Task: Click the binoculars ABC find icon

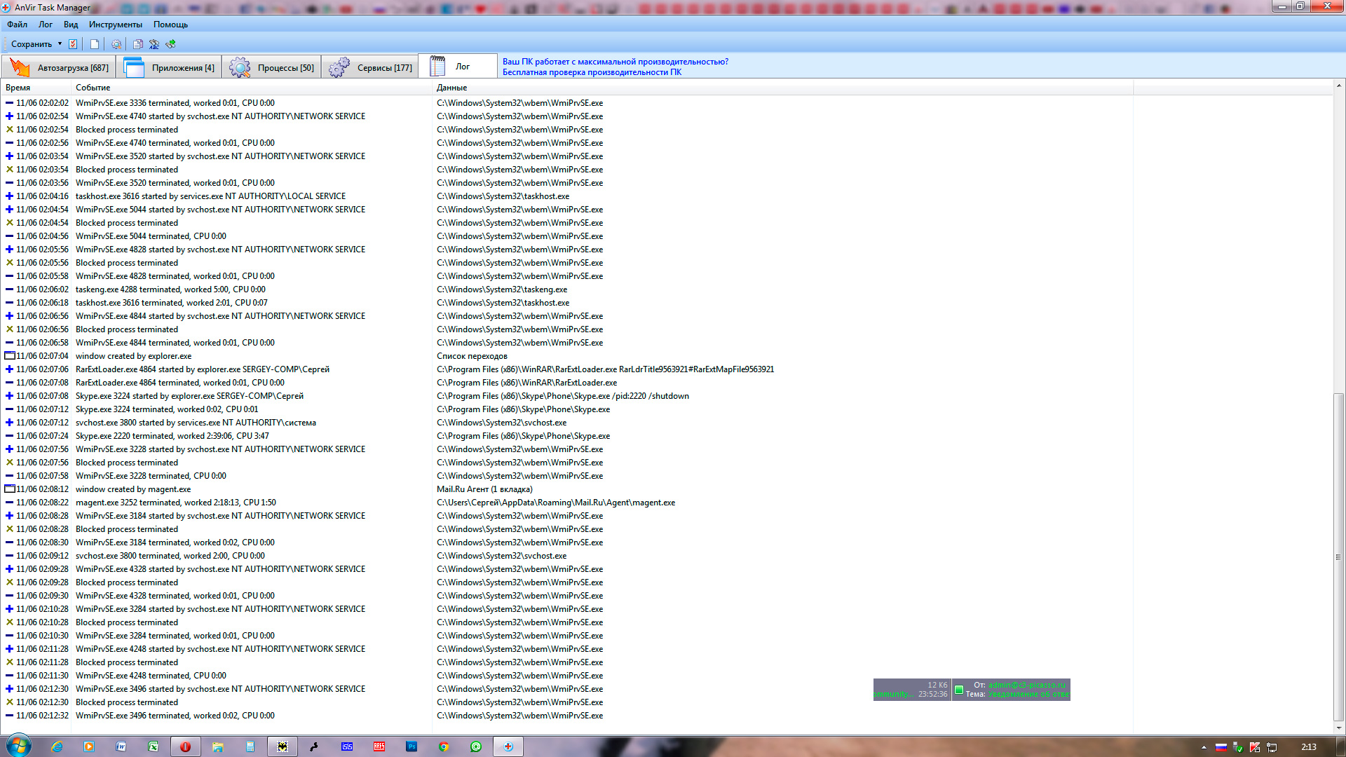Action: 154,44
